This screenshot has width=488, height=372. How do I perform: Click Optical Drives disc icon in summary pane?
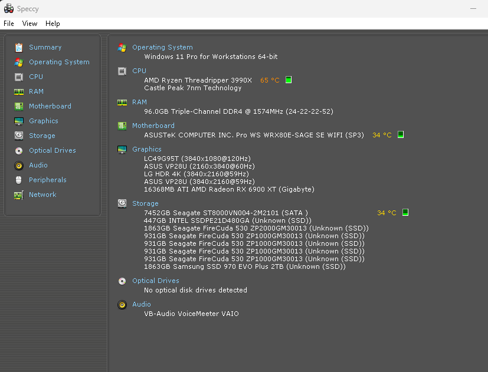pyautogui.click(x=122, y=281)
